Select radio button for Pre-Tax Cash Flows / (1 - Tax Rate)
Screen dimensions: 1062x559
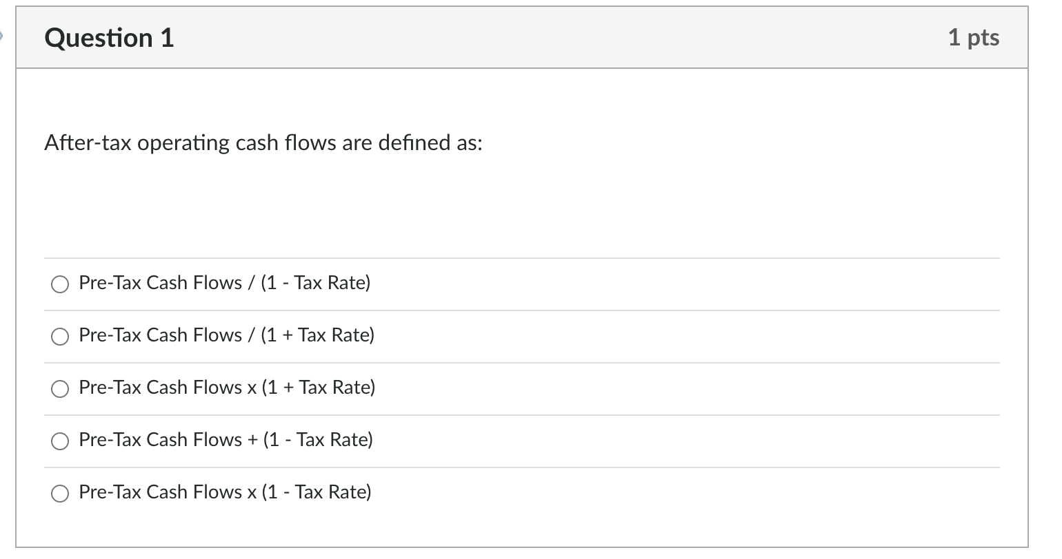click(60, 284)
